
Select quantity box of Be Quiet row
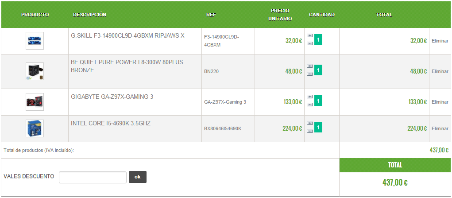point(318,70)
